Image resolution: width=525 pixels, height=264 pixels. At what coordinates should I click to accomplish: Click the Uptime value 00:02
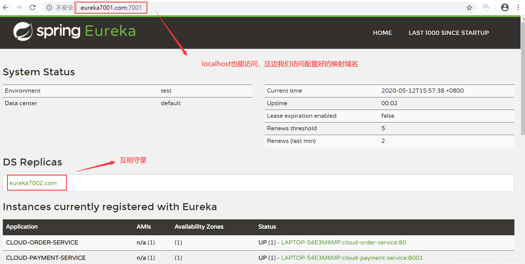click(389, 103)
